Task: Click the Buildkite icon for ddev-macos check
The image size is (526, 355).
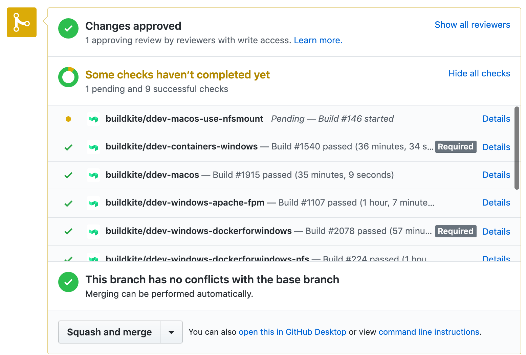Action: 93,175
